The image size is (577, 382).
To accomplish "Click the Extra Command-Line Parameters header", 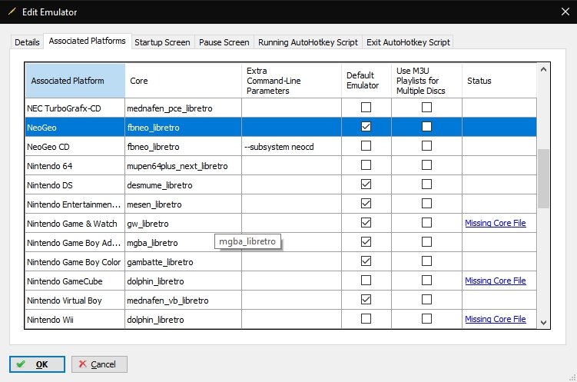I will pyautogui.click(x=291, y=81).
